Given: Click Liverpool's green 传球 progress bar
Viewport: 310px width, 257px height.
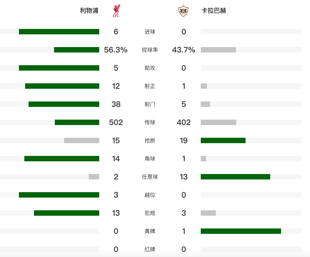Looking at the screenshot, I should click(77, 122).
